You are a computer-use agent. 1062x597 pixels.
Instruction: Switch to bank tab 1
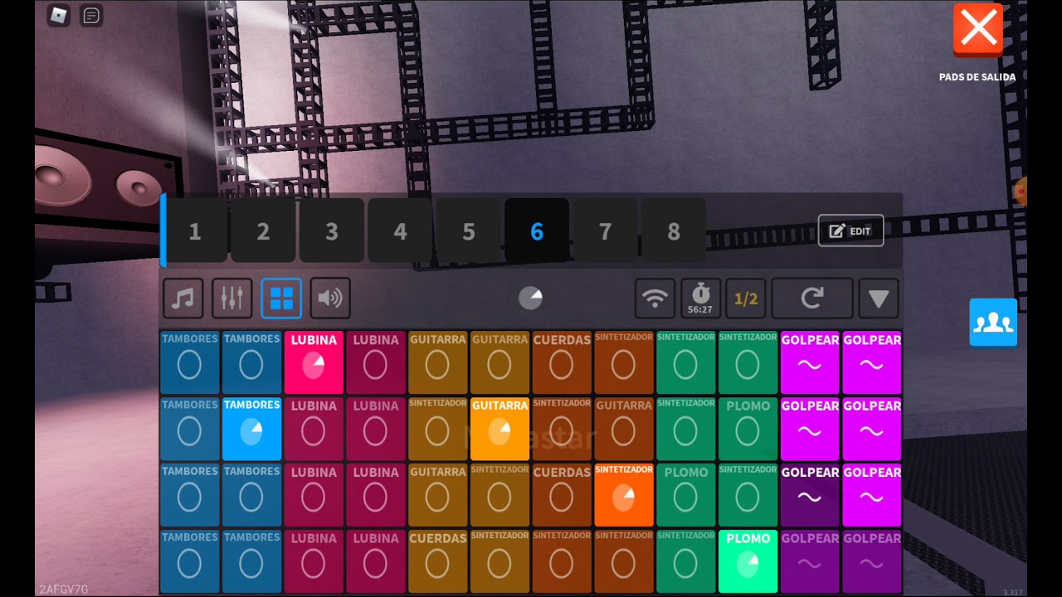point(195,231)
